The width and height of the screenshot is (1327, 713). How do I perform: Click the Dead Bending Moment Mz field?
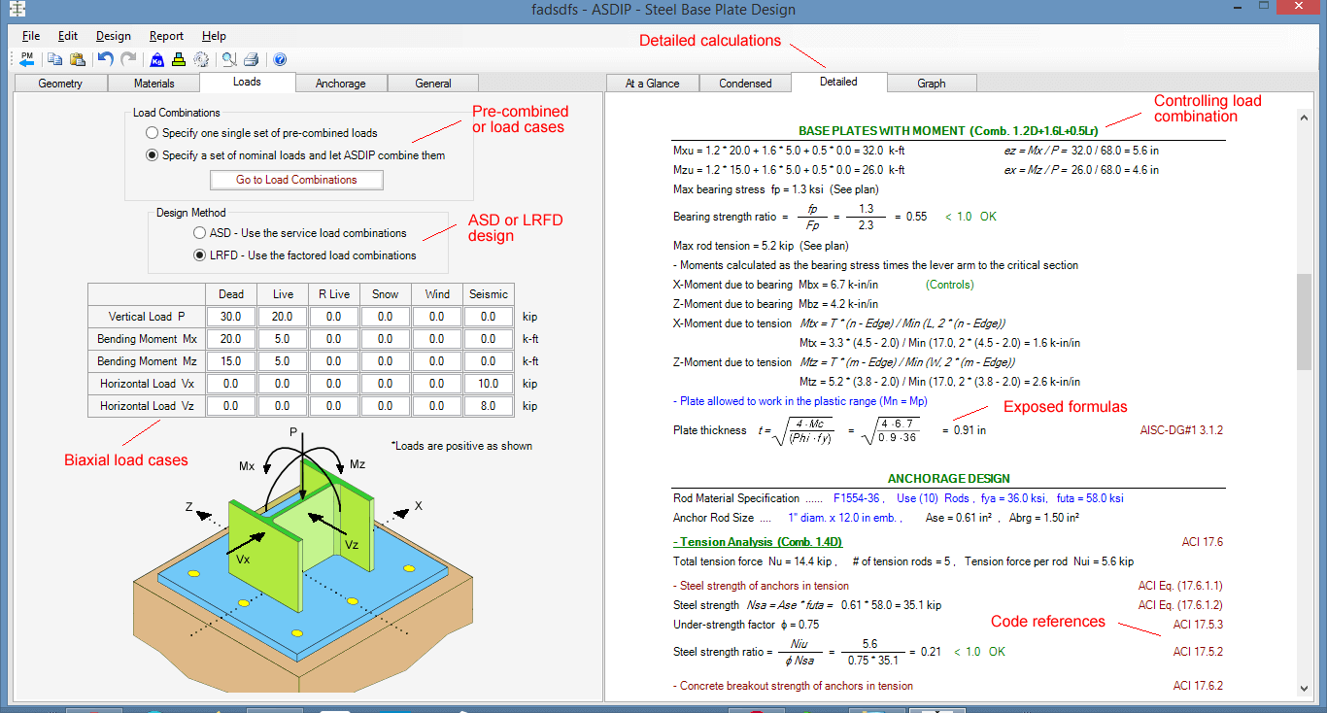tap(231, 361)
